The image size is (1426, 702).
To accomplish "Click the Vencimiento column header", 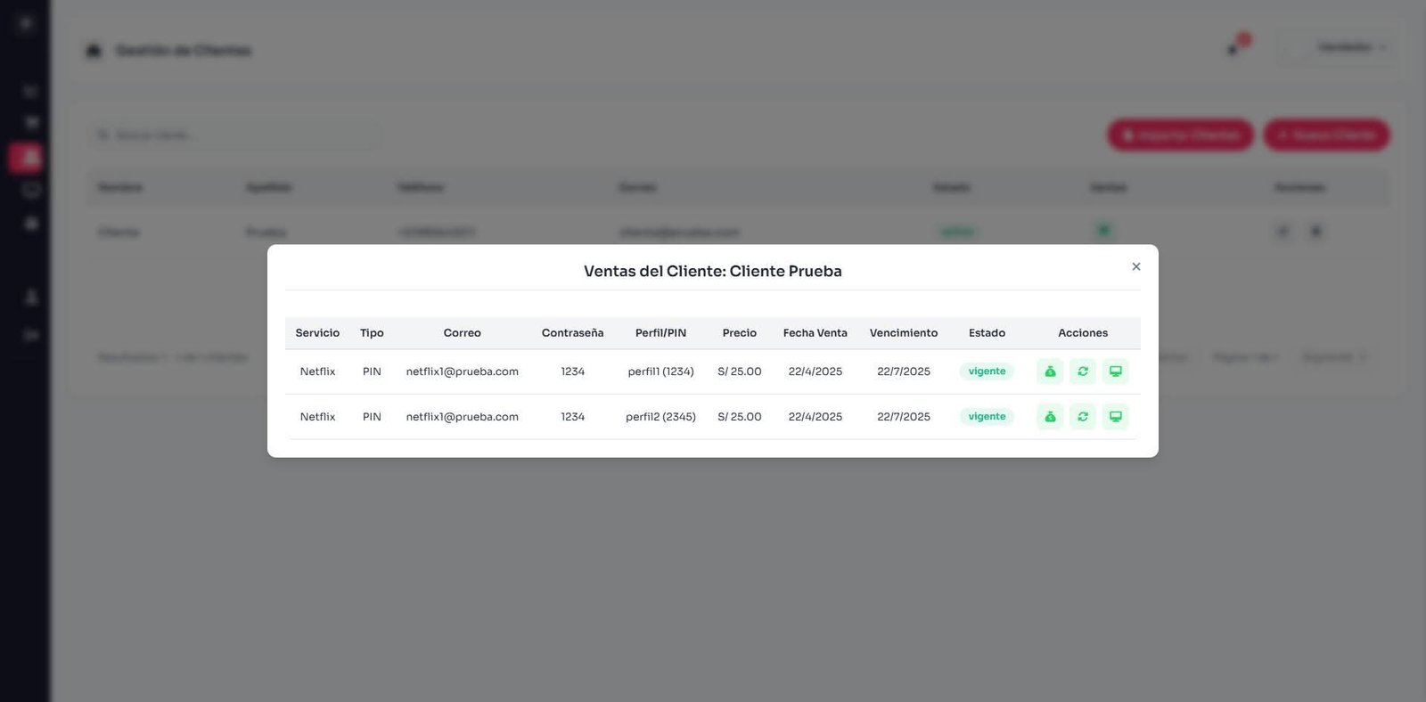I will (903, 333).
